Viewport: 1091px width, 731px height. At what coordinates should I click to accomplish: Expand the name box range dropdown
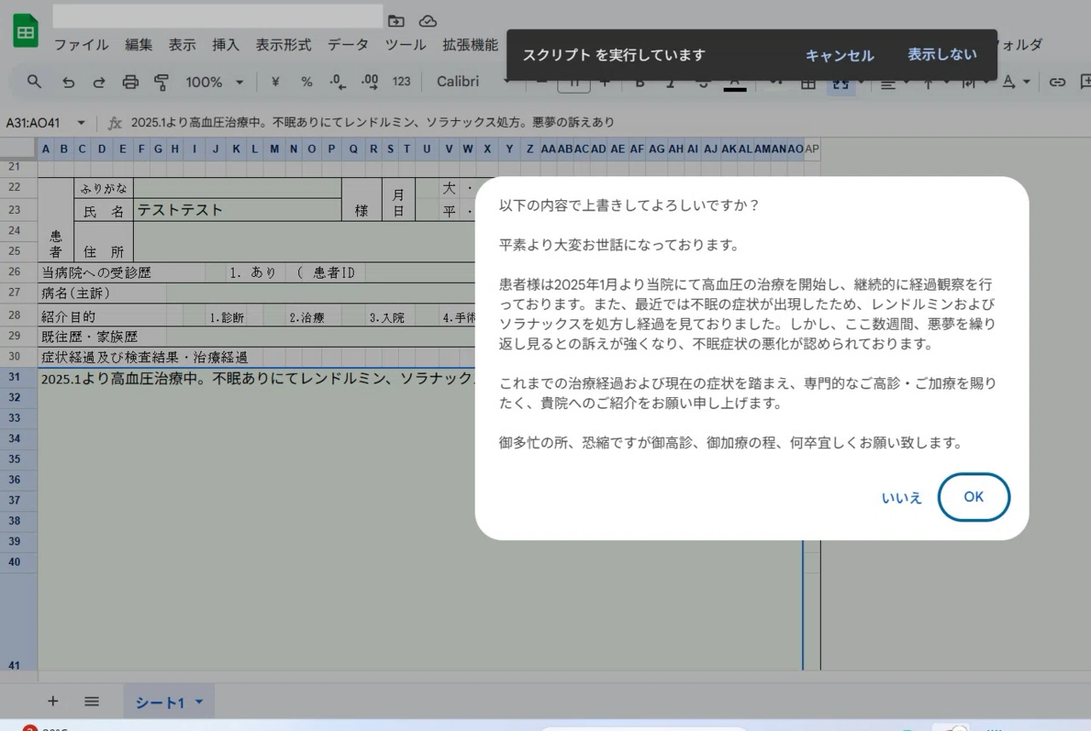(81, 123)
